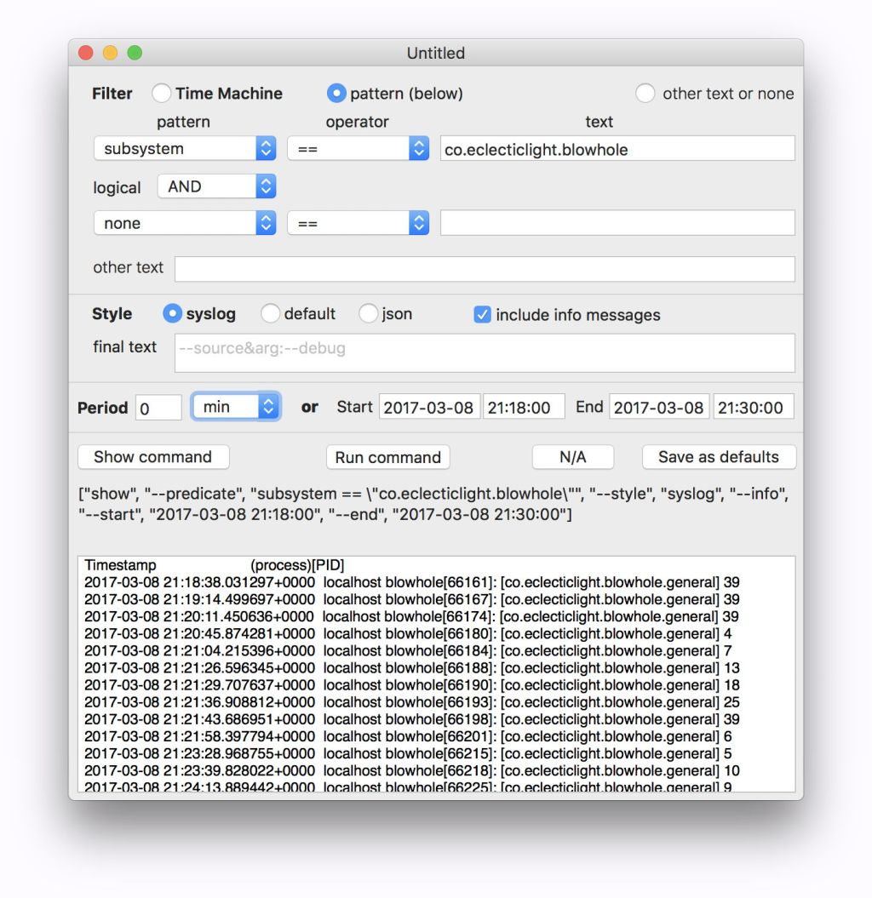Expand the logical AND dropdown
The width and height of the screenshot is (872, 898).
pyautogui.click(x=218, y=186)
